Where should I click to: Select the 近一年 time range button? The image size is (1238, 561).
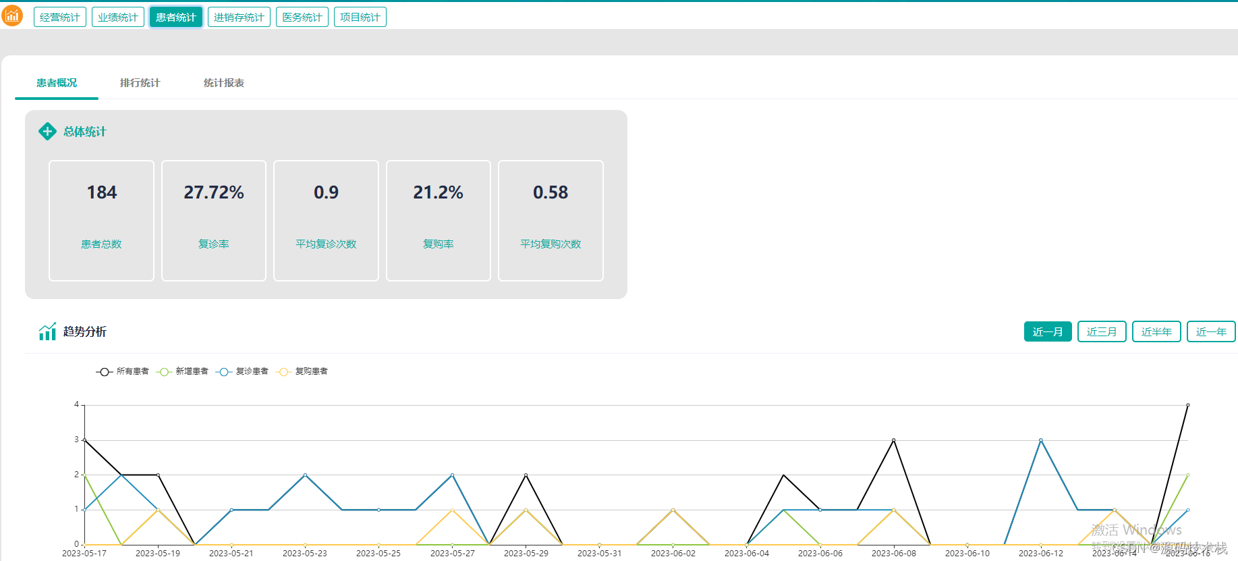1211,331
